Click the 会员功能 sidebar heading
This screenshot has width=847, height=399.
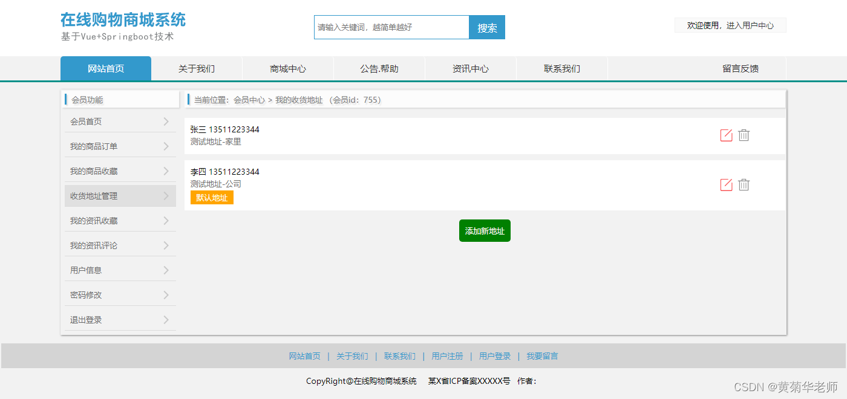point(87,100)
